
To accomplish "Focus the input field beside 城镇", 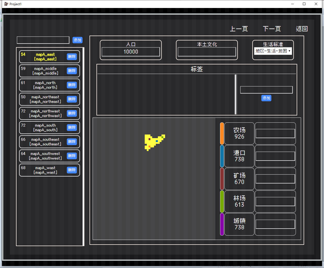I will tap(275, 224).
